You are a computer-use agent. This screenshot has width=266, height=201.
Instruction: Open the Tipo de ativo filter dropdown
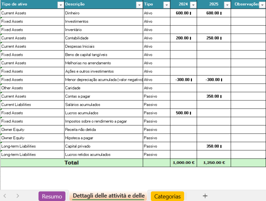coord(61,5)
